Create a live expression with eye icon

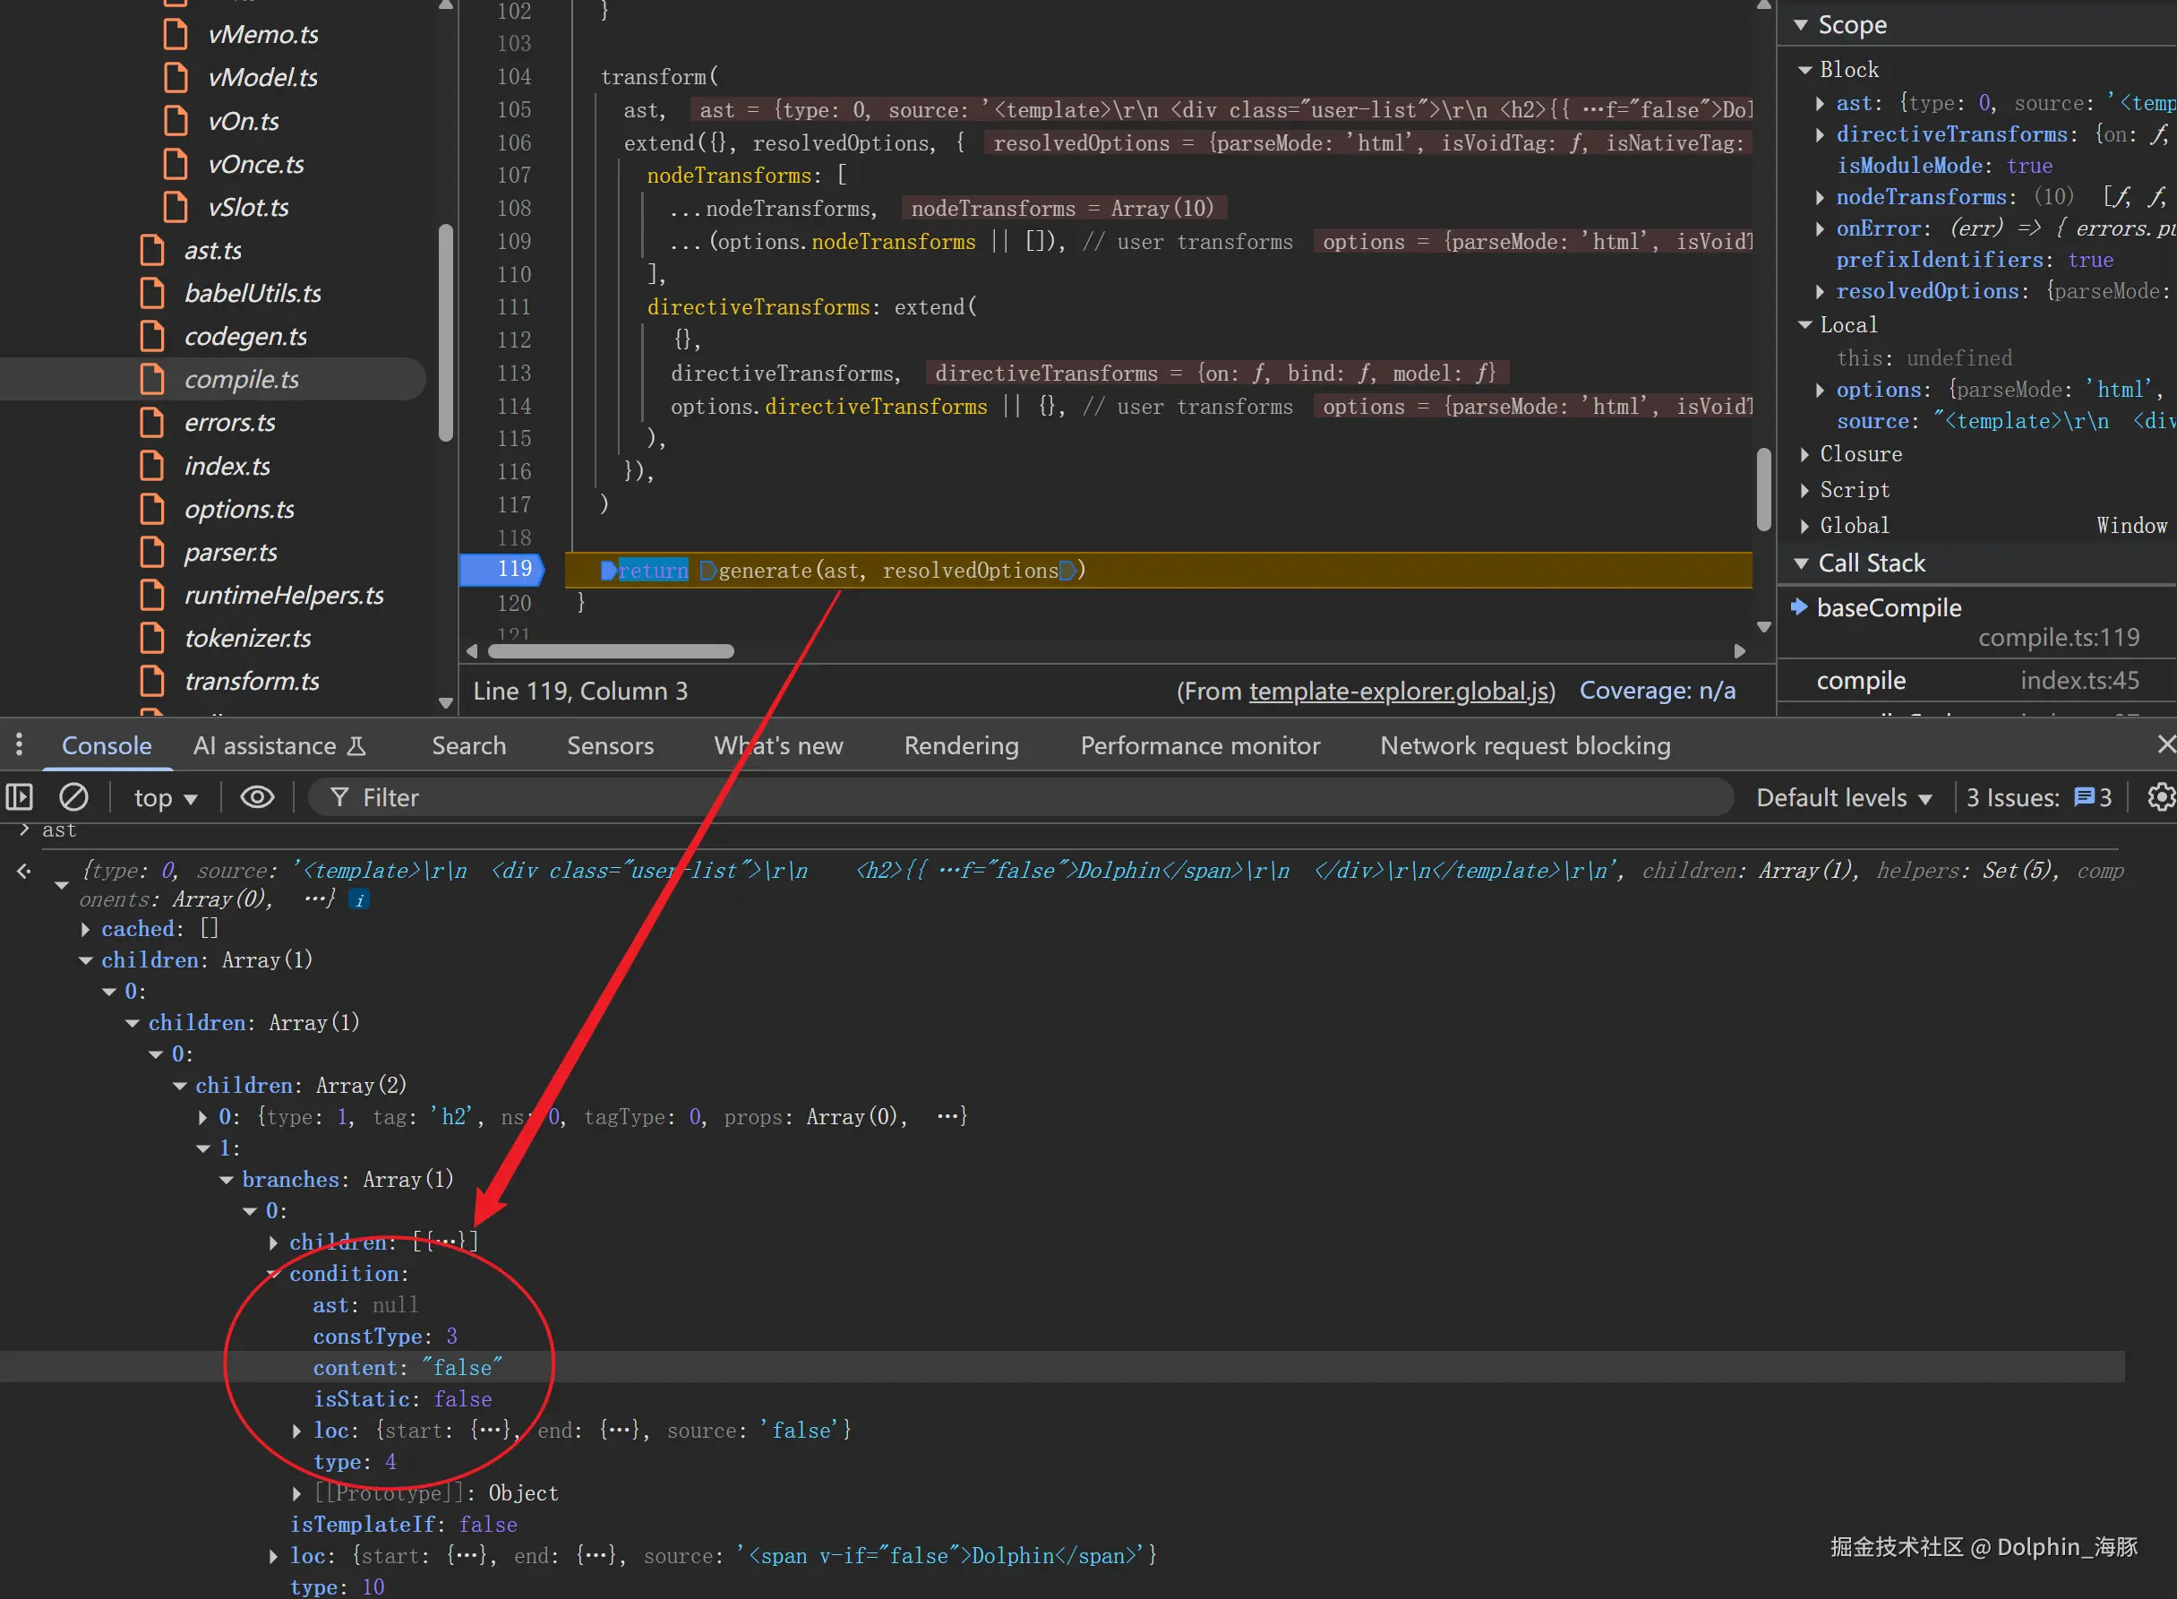[x=256, y=797]
